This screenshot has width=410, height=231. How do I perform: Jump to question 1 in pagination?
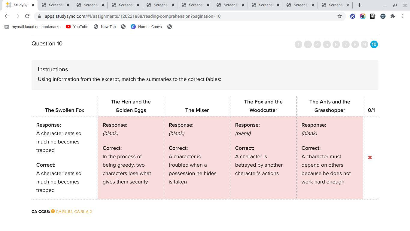(x=298, y=45)
